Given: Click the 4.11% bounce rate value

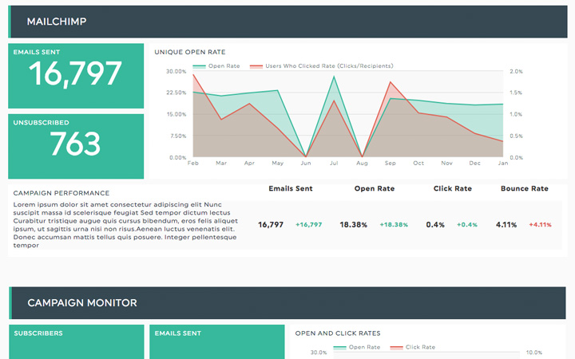Looking at the screenshot, I should pyautogui.click(x=506, y=225).
